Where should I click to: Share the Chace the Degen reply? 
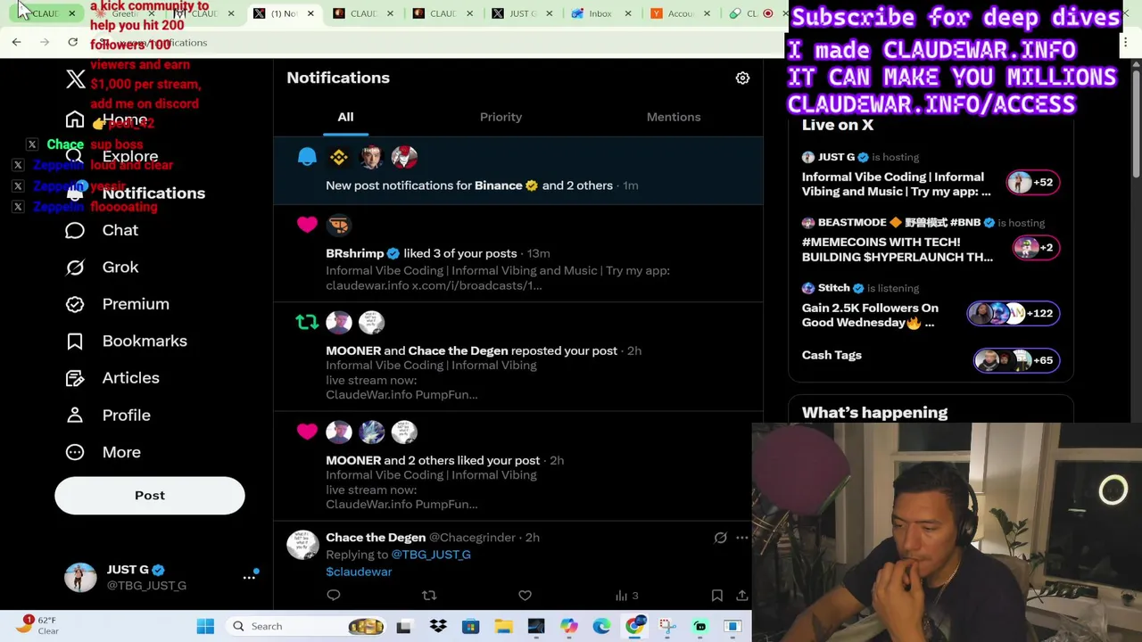741,596
